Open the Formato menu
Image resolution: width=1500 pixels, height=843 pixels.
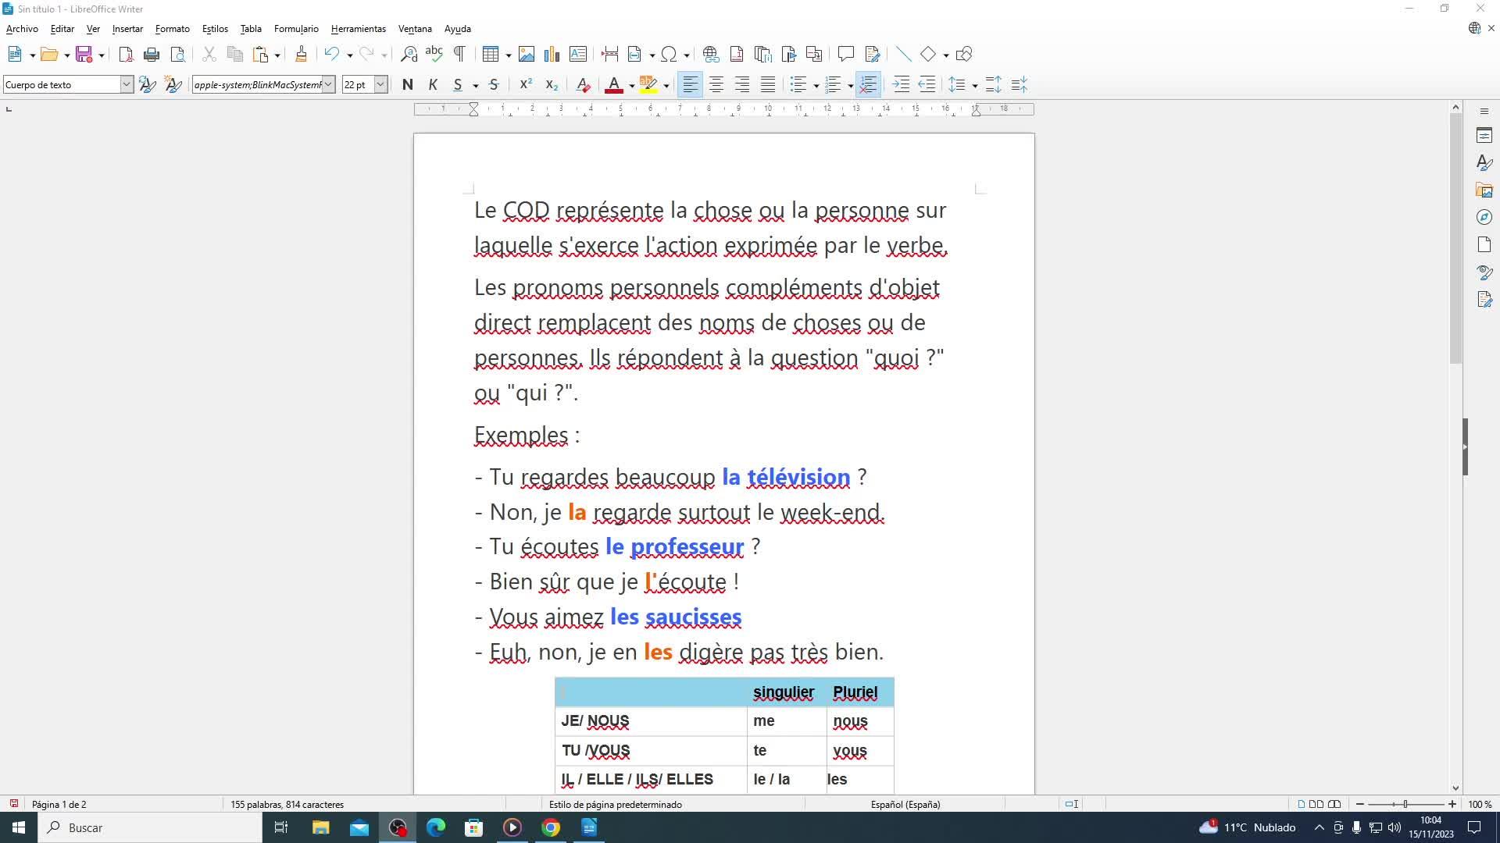click(172, 29)
